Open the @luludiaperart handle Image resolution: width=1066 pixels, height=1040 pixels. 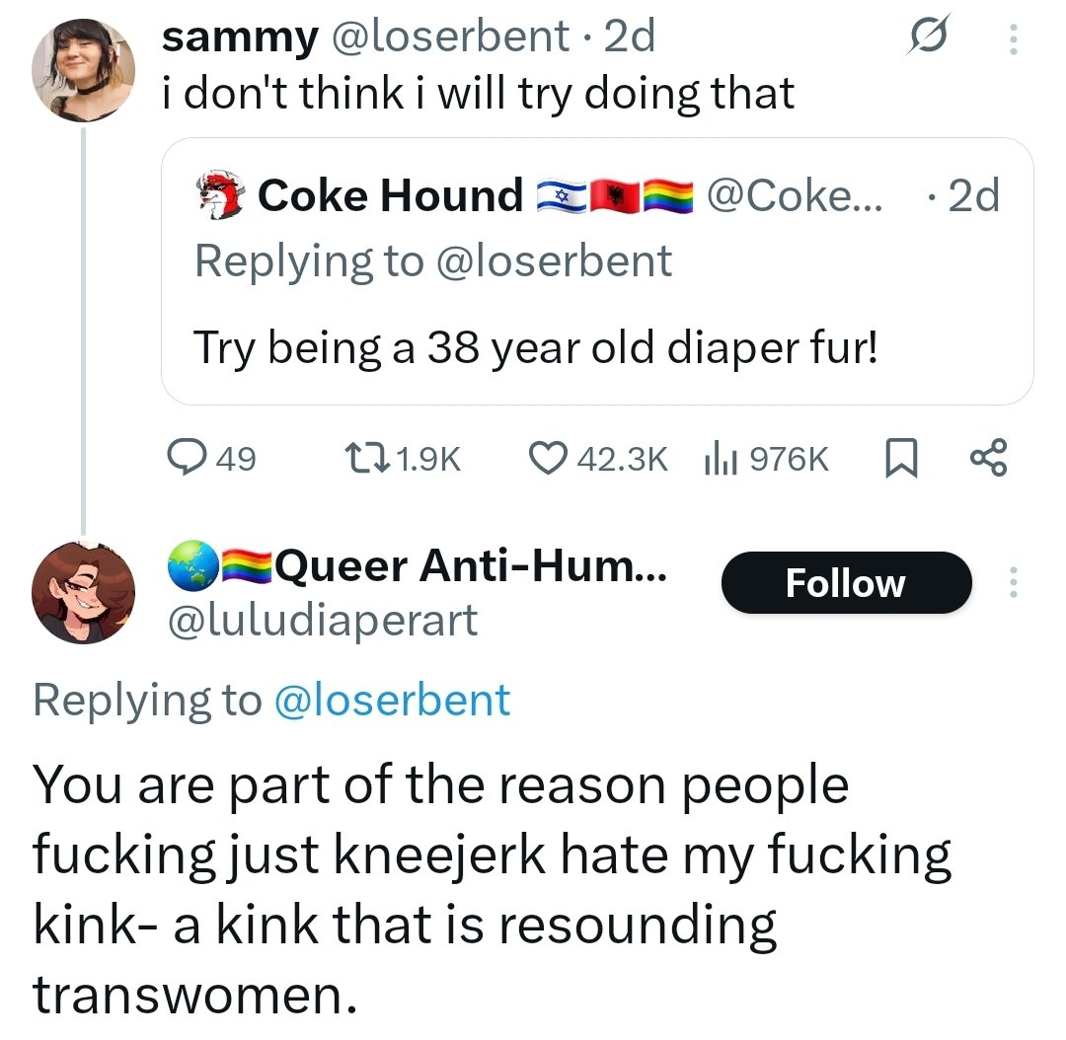pyautogui.click(x=323, y=621)
